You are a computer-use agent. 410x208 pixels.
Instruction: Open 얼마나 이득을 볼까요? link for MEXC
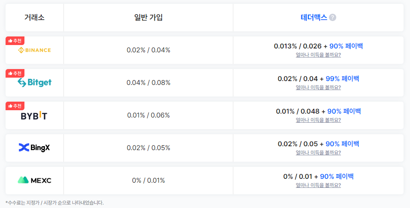pos(318,185)
